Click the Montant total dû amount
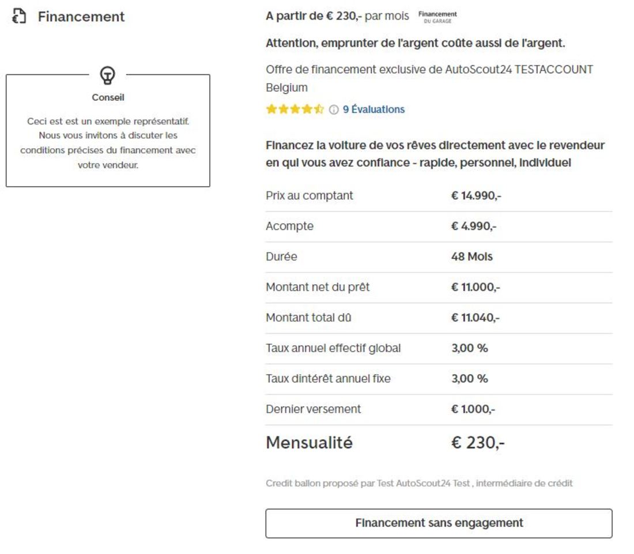 point(476,318)
